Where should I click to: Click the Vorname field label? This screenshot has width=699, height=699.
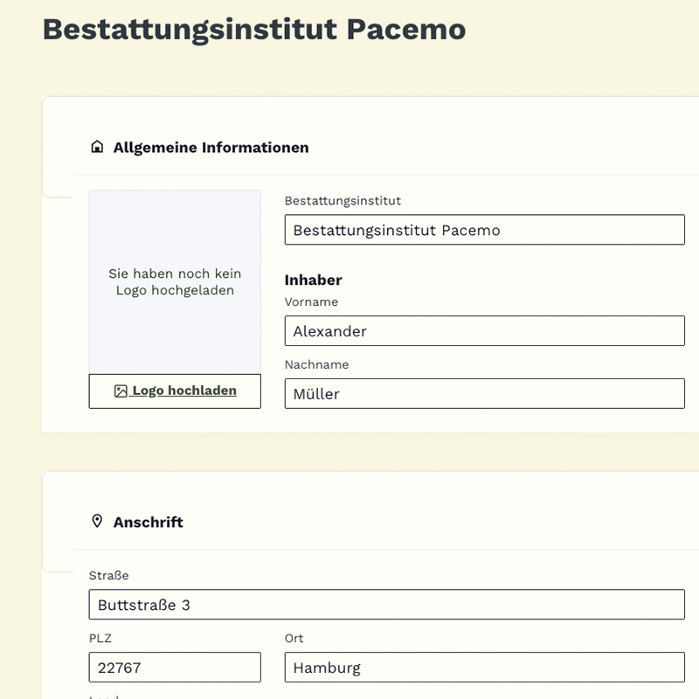(311, 302)
